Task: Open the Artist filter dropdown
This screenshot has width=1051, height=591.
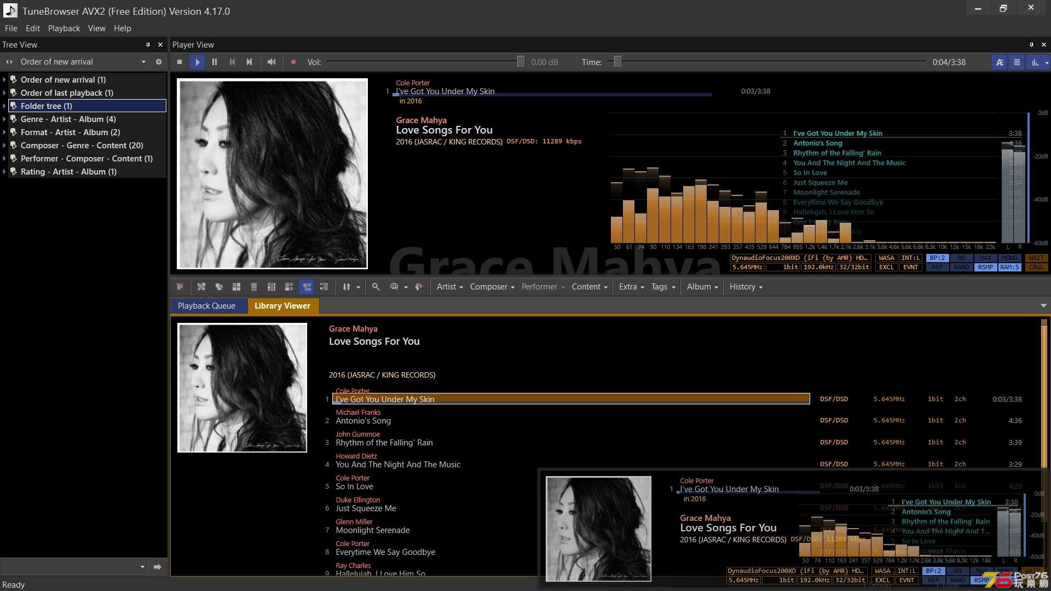Action: point(450,287)
